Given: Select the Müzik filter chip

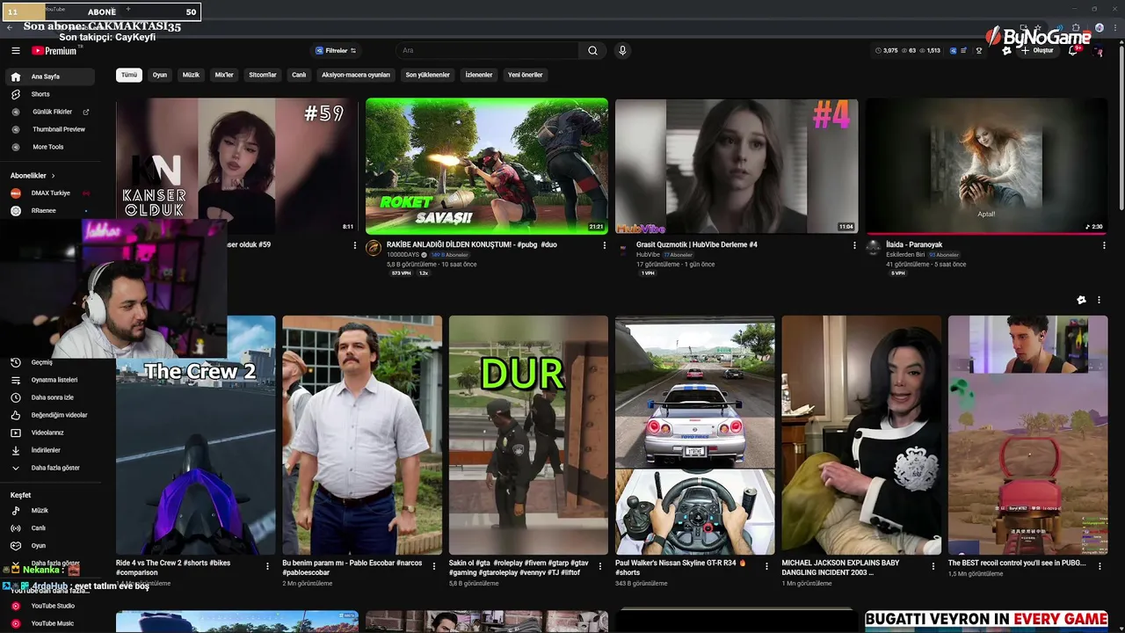Looking at the screenshot, I should [x=191, y=75].
